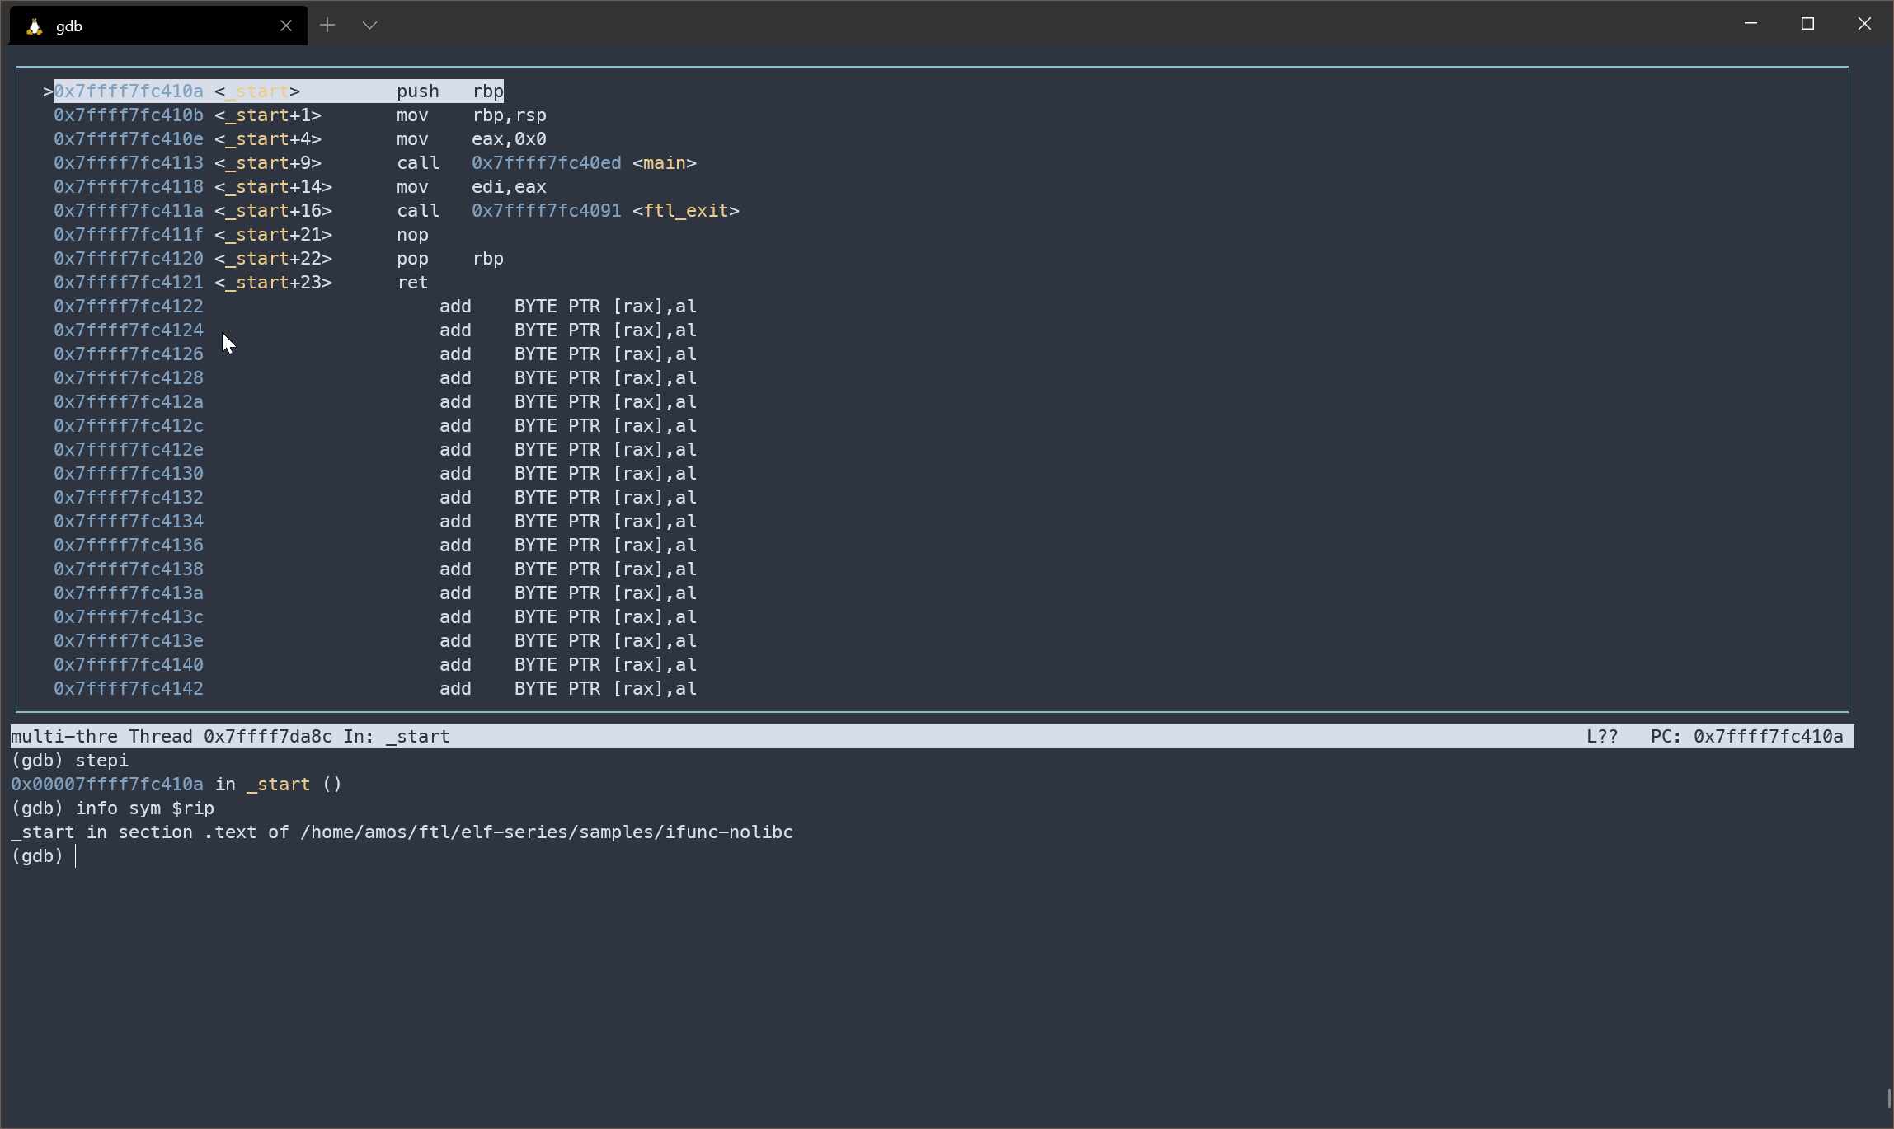The width and height of the screenshot is (1894, 1129).
Task: Maximize the terminal window
Action: coord(1807,24)
